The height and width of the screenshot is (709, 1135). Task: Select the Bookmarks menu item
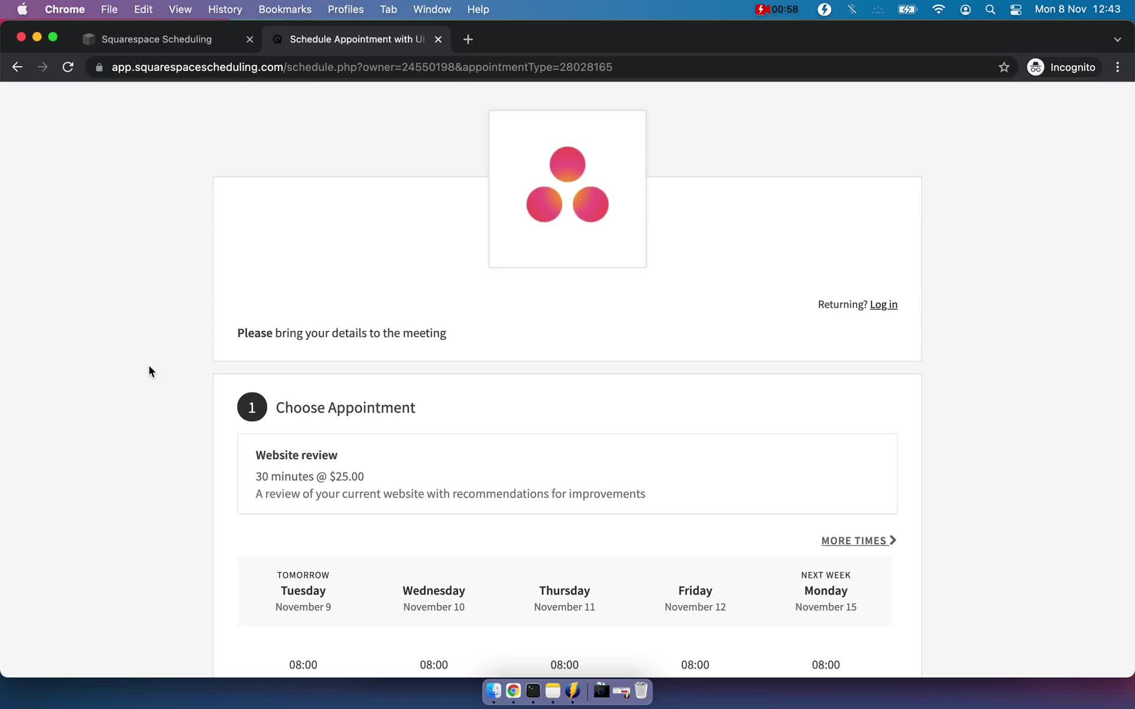pos(285,9)
